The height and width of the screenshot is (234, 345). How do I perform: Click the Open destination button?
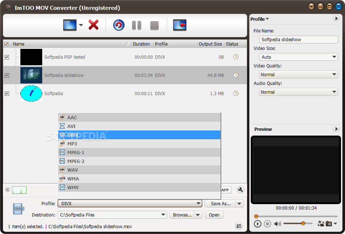coord(214,215)
